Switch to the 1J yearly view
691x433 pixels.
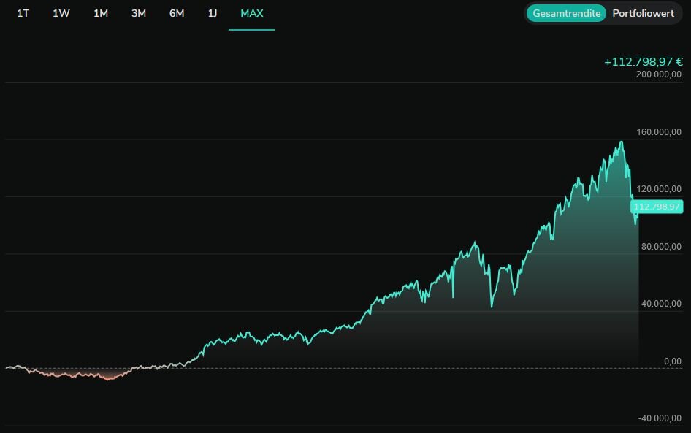213,14
